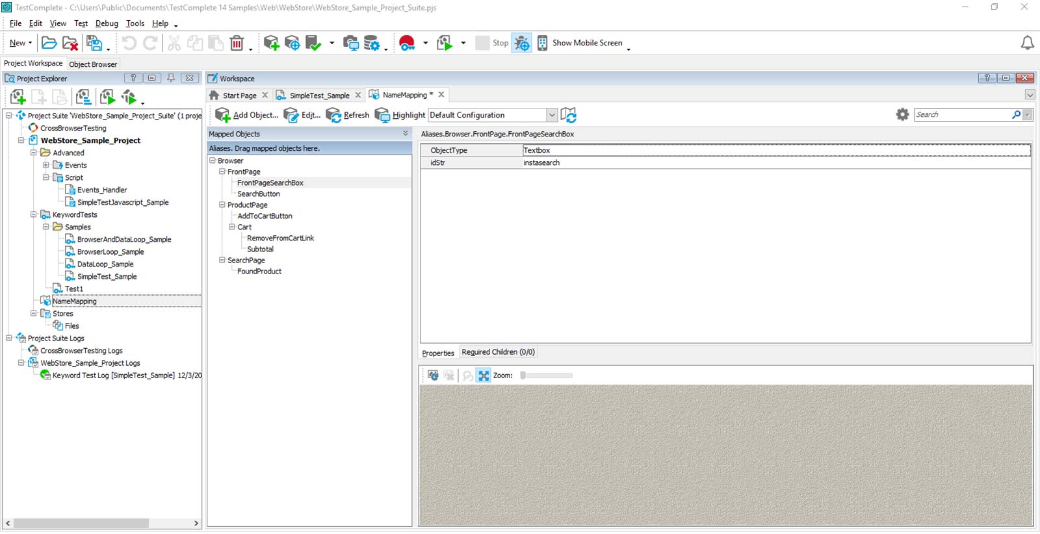Start recording with the red Record icon
Image resolution: width=1040 pixels, height=534 pixels.
[x=407, y=43]
